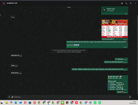Select the 'Udah daftar nih' message
This screenshot has width=138, height=105.
(x=16, y=55)
